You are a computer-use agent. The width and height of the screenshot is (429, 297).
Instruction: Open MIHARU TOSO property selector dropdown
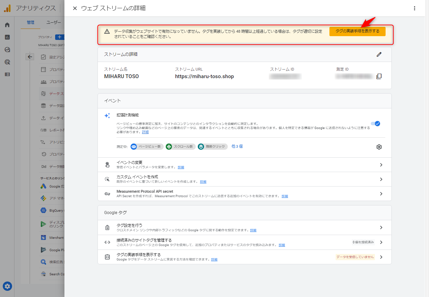point(51,45)
